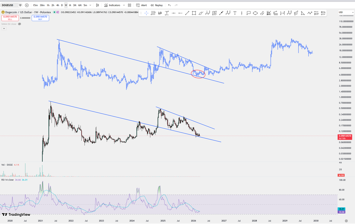Image resolution: width=355 pixels, height=224 pixels.
Task: Select the crosshair cursor tool
Action: pyautogui.click(x=146, y=13)
